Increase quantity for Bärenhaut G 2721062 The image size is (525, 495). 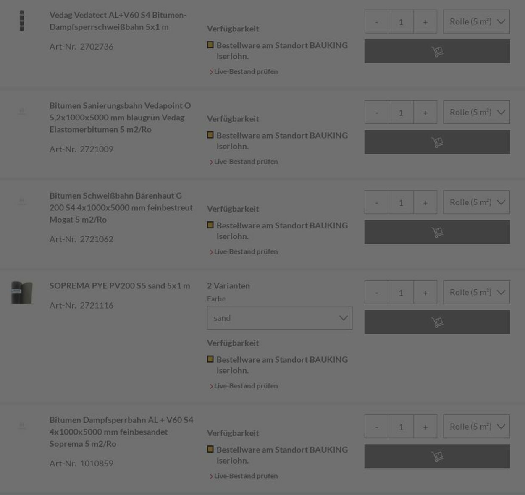click(x=425, y=202)
